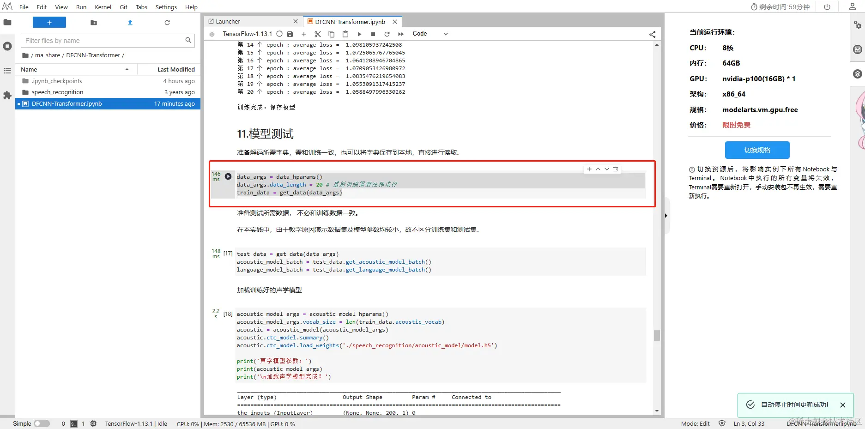Move the active cell up
This screenshot has height=429, width=865.
click(x=598, y=169)
